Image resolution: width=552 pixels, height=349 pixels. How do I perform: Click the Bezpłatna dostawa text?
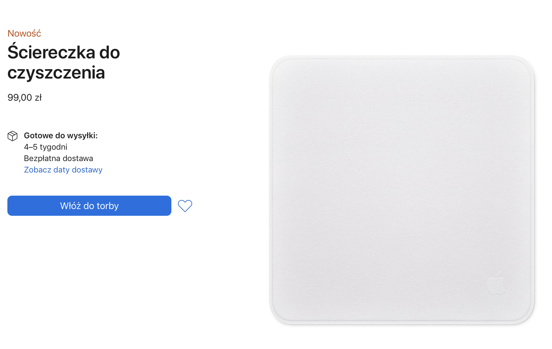pos(58,158)
